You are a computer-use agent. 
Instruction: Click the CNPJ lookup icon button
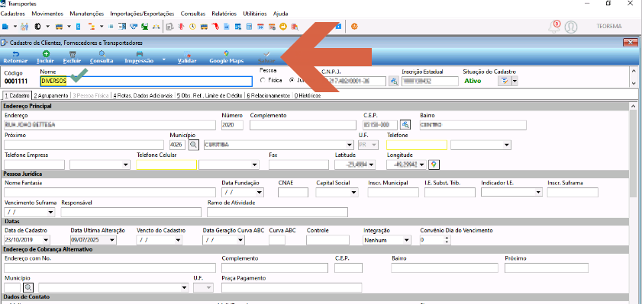pos(394,81)
